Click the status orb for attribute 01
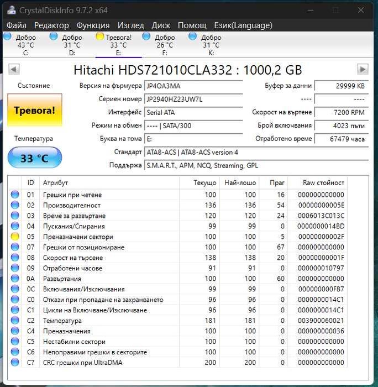Viewport: 378px width, 387px height. (15, 195)
